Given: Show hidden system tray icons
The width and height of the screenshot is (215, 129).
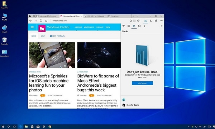Looking at the screenshot, I should click(x=189, y=126).
